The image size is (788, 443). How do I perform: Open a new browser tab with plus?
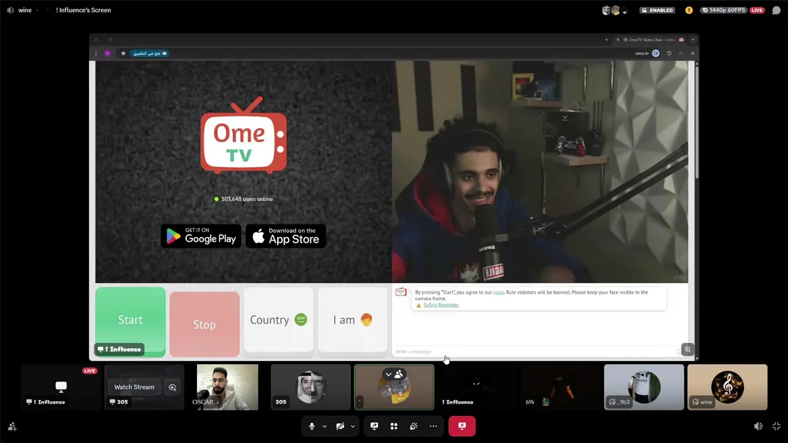tap(606, 39)
